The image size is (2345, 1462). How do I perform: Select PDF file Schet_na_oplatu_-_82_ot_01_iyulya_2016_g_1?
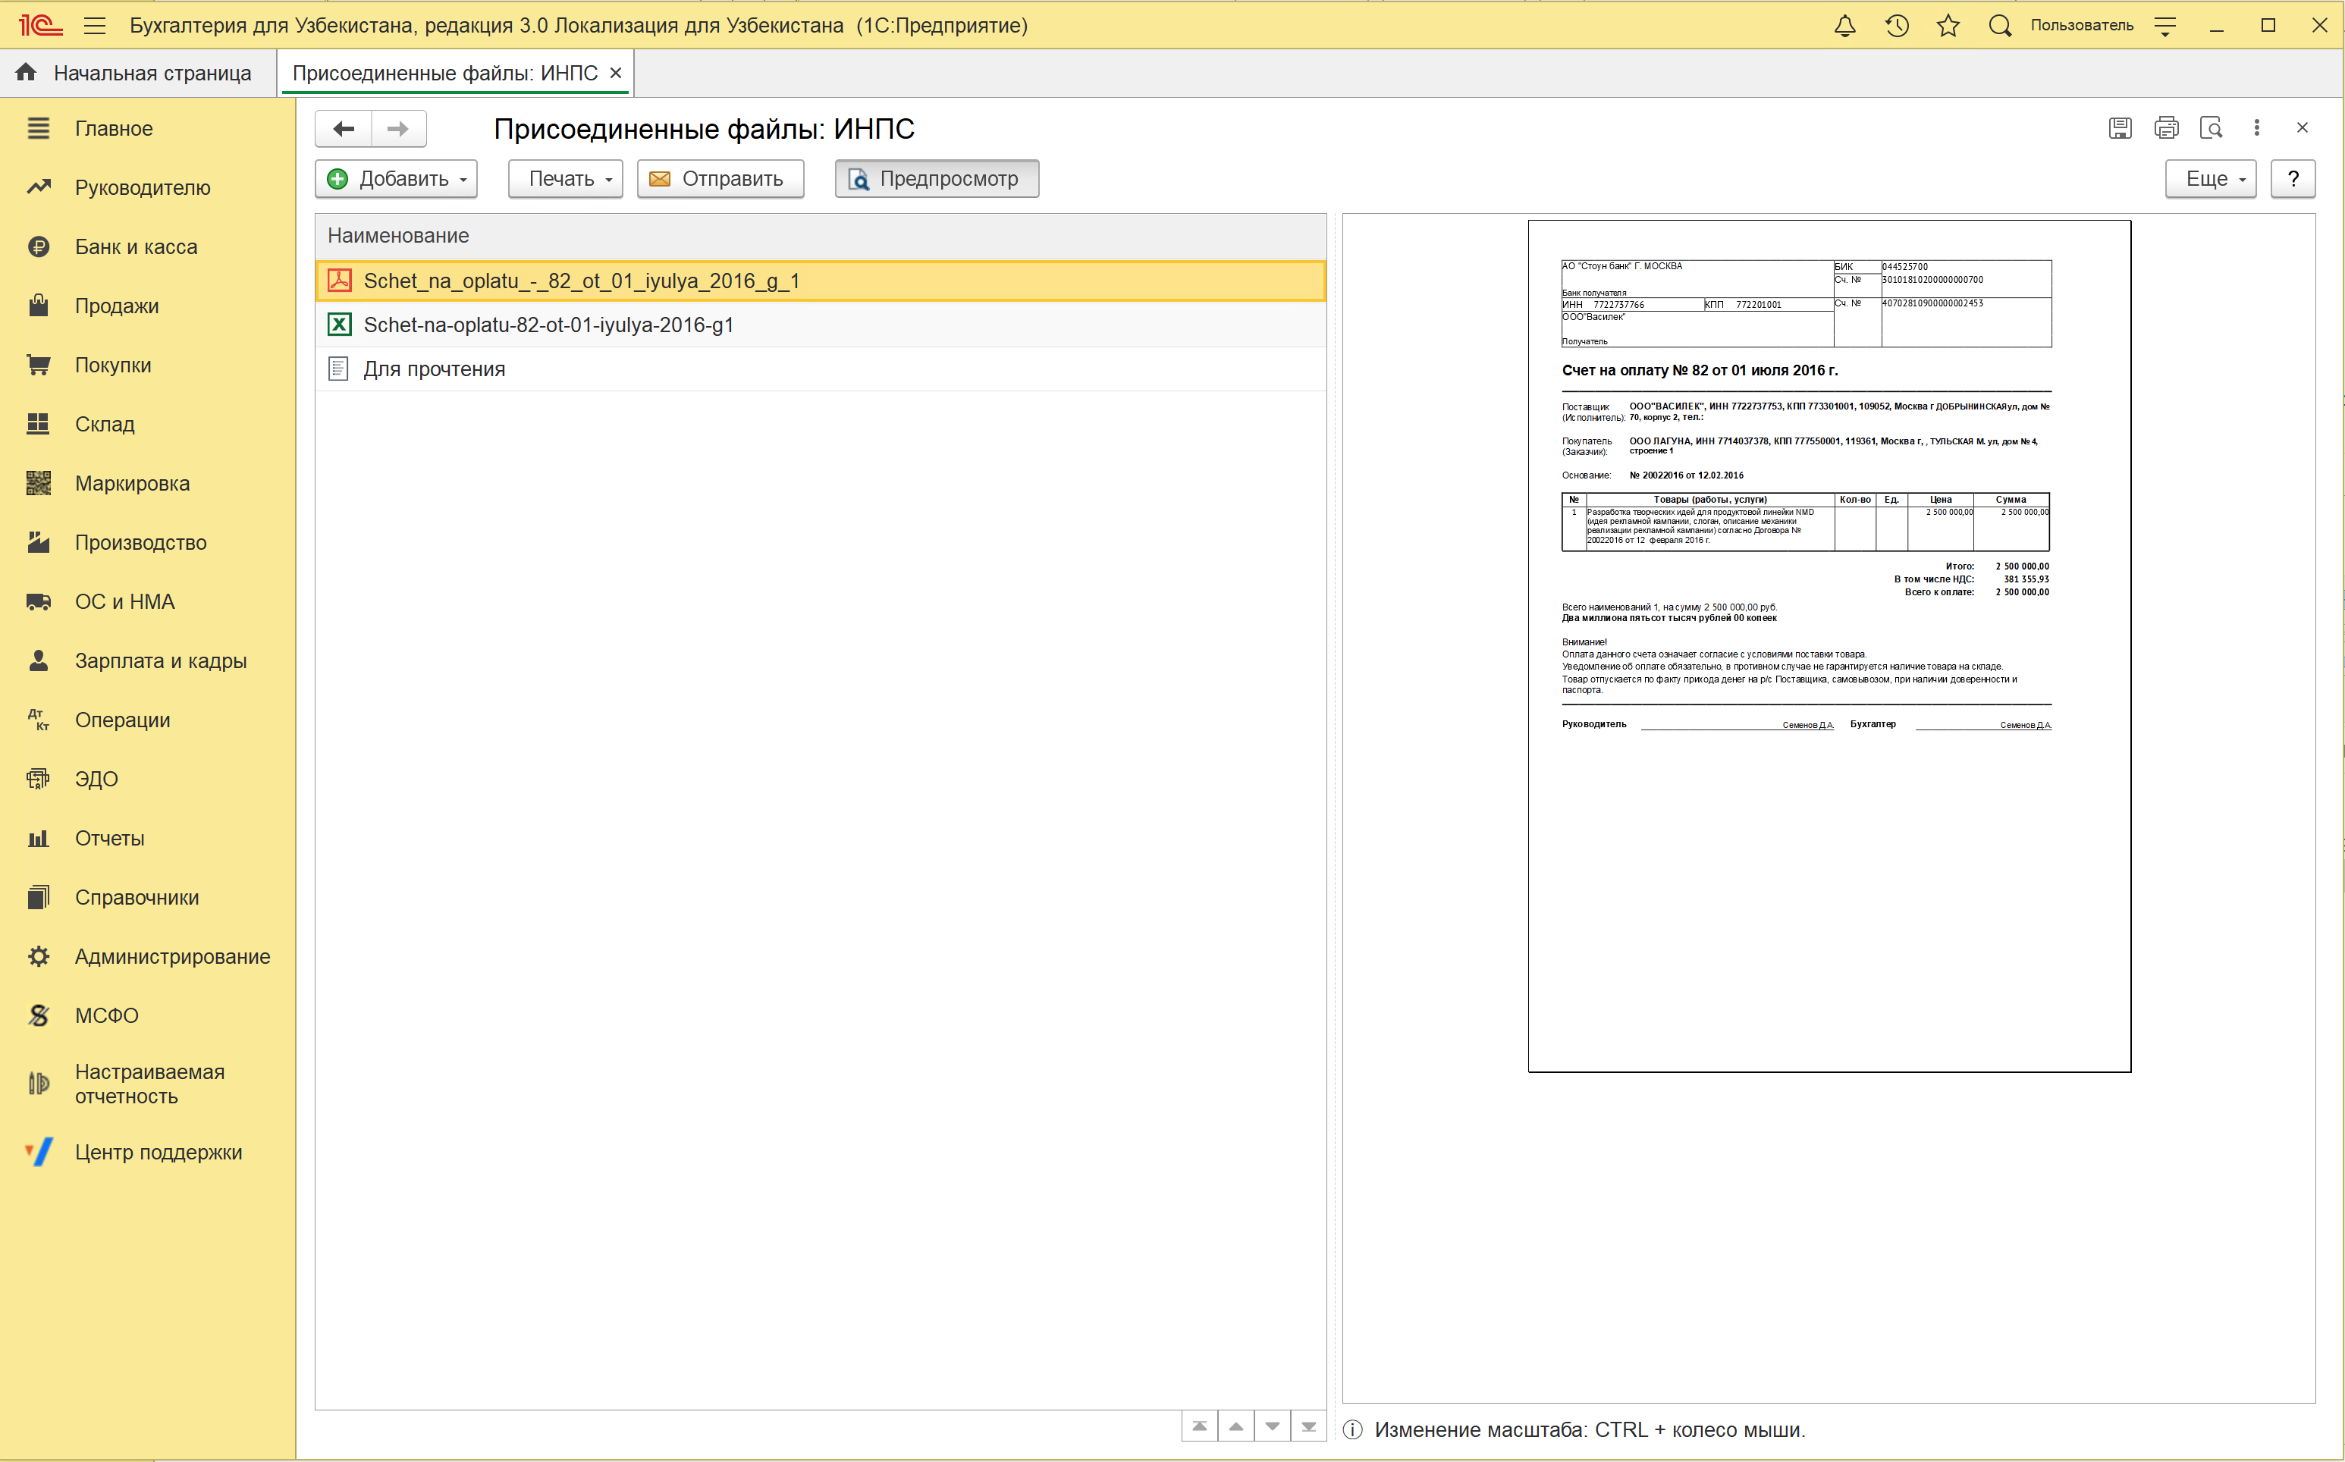point(820,281)
